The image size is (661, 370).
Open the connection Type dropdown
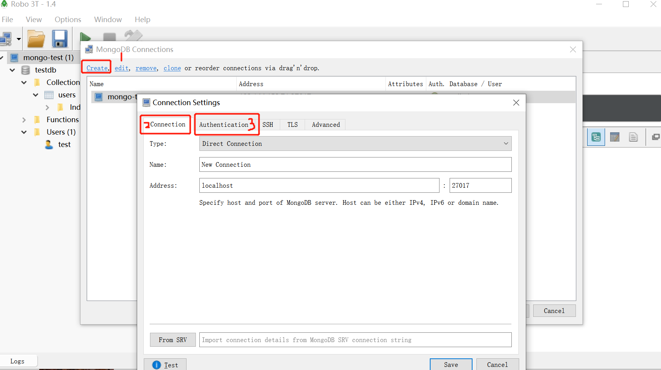[355, 144]
